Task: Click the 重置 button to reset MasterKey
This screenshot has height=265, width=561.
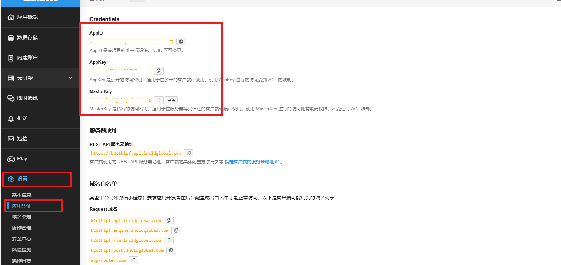Action: coord(171,100)
